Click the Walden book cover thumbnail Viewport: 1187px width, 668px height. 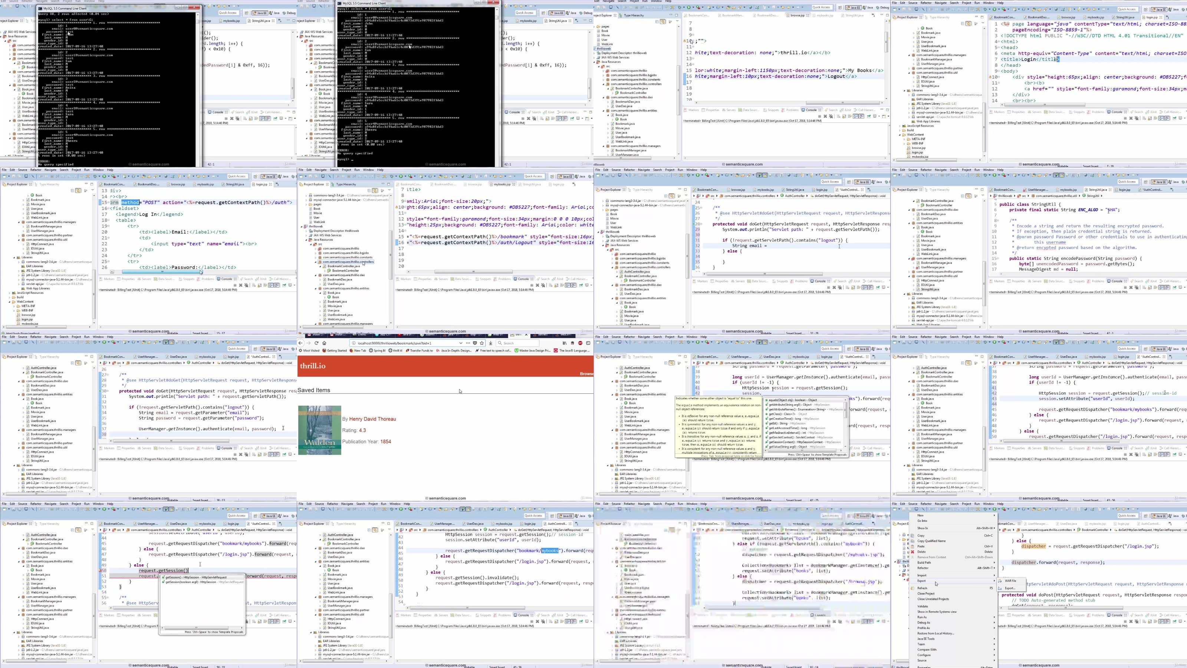pyautogui.click(x=319, y=430)
